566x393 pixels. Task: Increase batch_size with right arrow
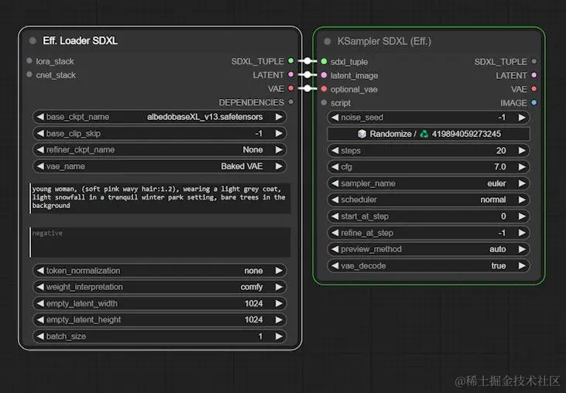click(x=279, y=337)
